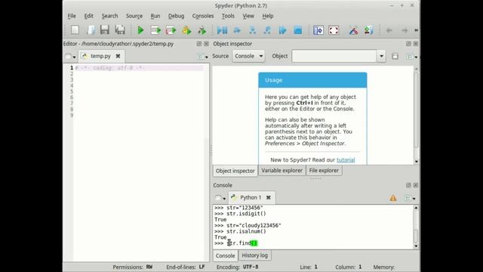
Task: Click editor line 1 coding comment
Action: (x=109, y=68)
